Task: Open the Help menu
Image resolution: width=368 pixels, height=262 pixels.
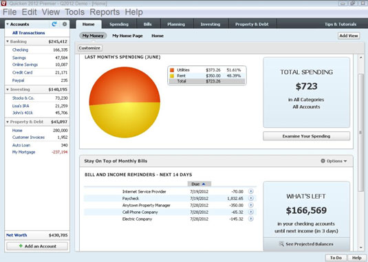Action: click(133, 12)
